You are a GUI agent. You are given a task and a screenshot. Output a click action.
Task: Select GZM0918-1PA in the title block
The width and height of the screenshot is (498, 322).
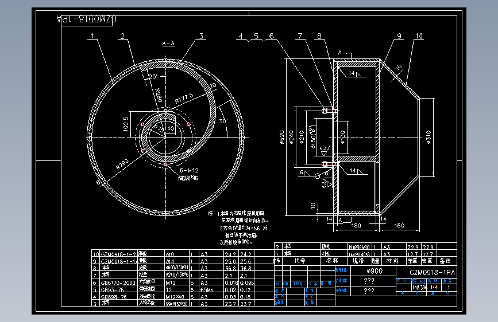(x=433, y=272)
